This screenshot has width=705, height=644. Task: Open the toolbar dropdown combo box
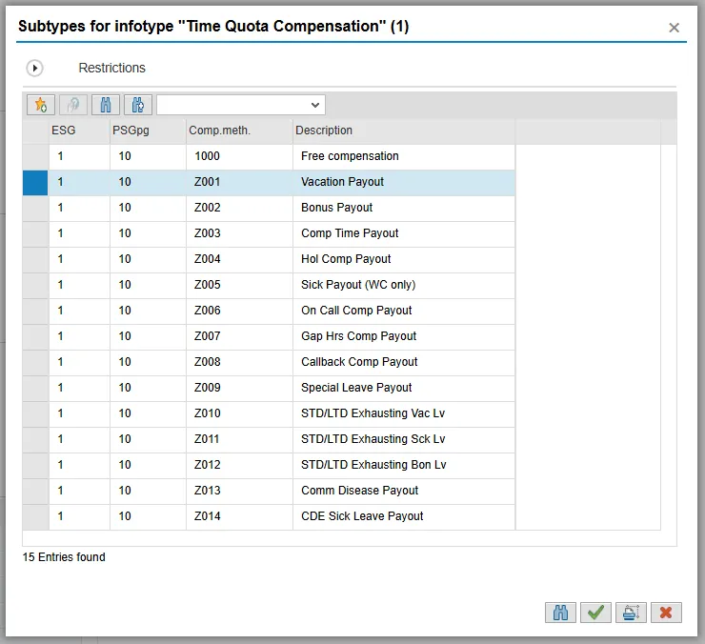240,105
